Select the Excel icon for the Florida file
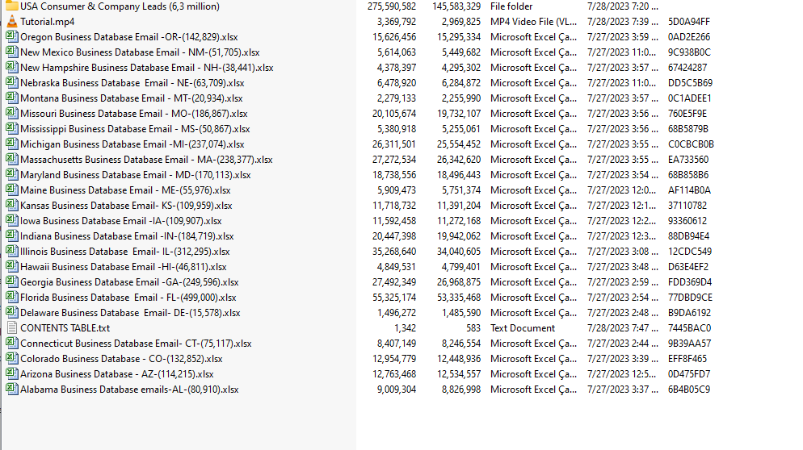 coord(12,298)
